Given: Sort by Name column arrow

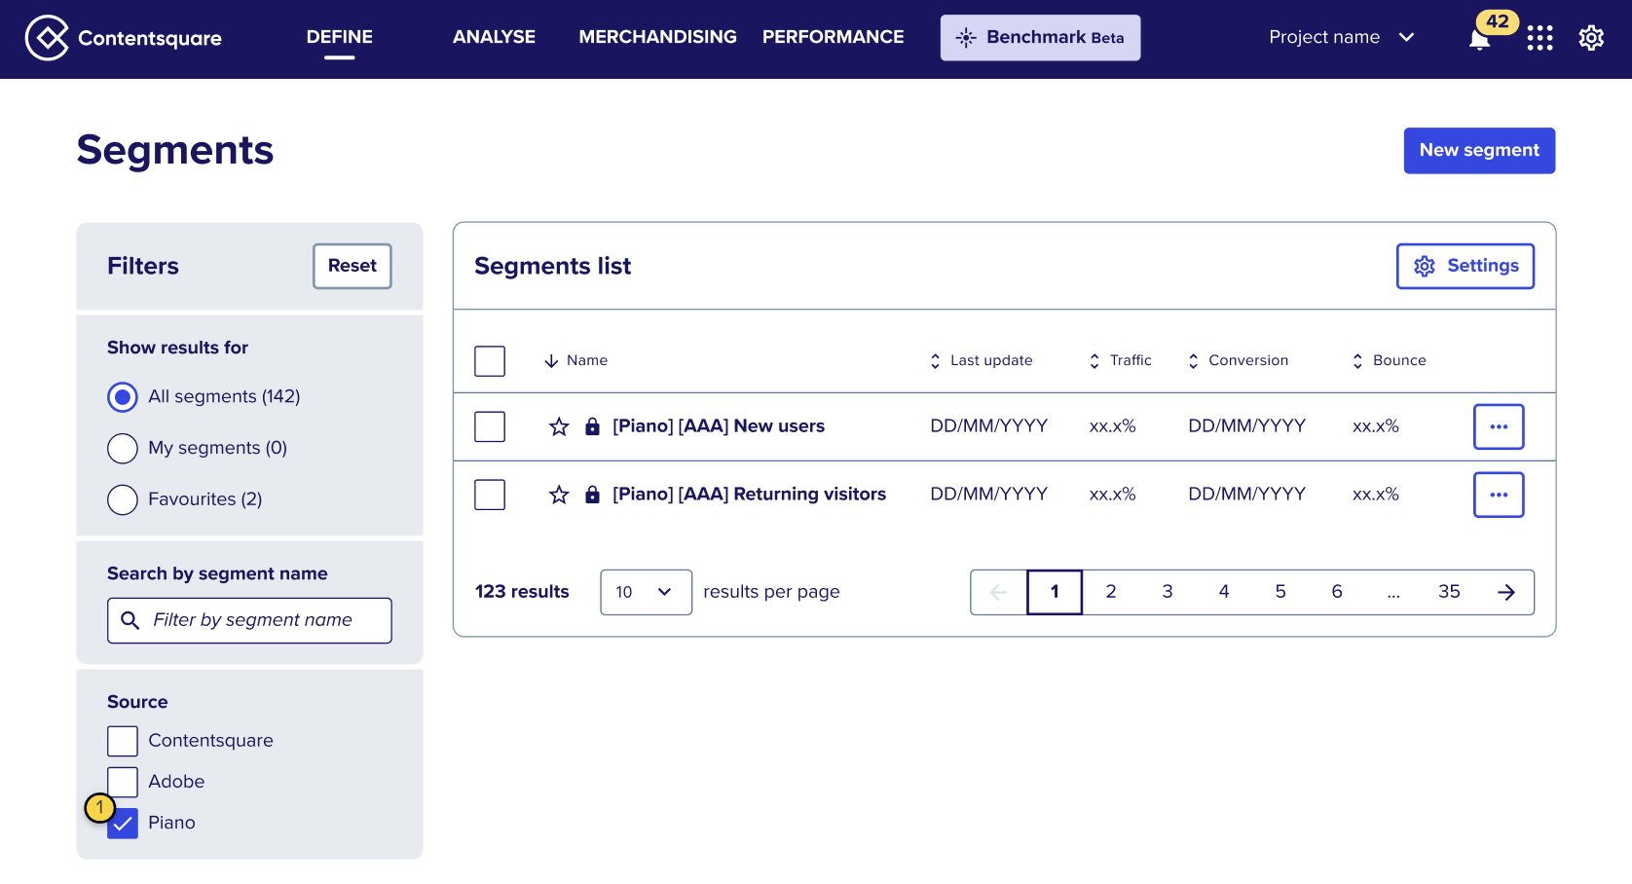Looking at the screenshot, I should click(x=551, y=361).
